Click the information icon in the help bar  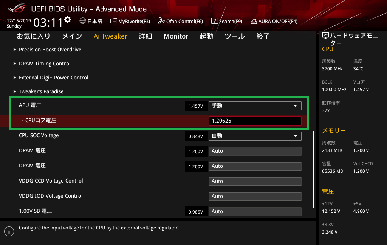coord(9,231)
